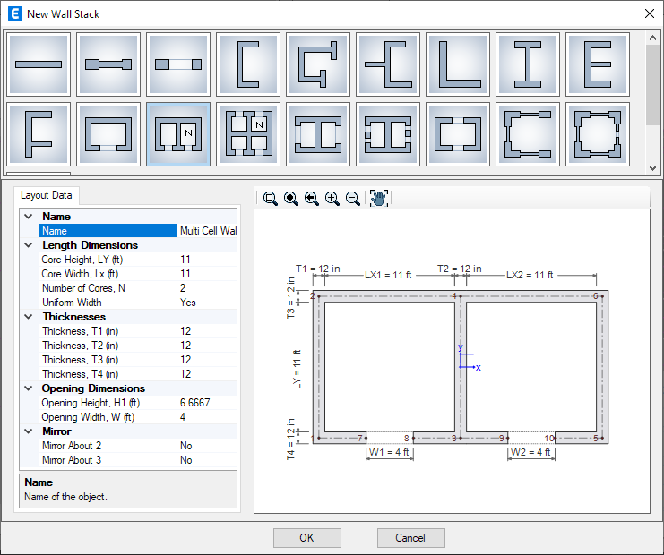Close the New Wall Stack dialog

coord(649,13)
